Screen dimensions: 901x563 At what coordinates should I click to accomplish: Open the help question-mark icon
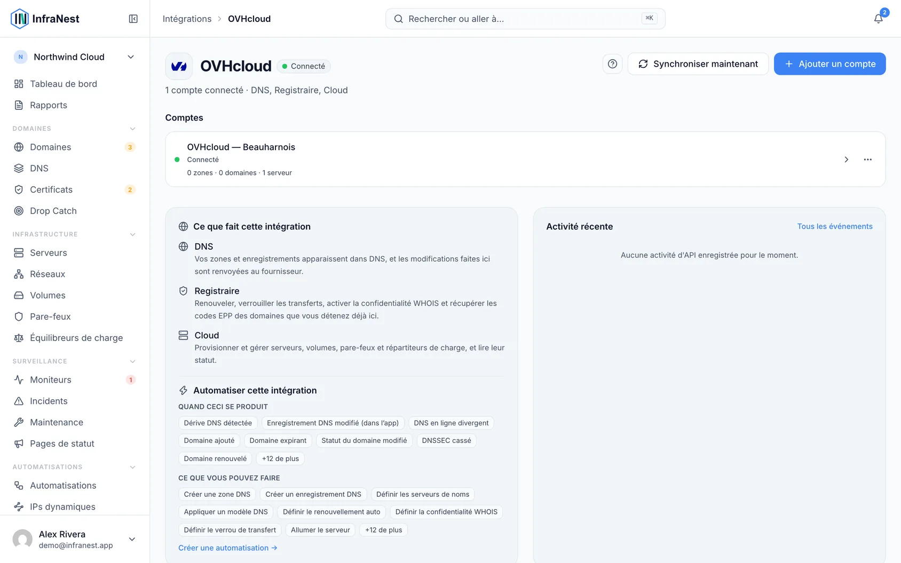tap(612, 64)
